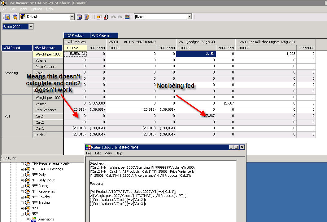Click the Undo toolbar icon

coord(113,17)
